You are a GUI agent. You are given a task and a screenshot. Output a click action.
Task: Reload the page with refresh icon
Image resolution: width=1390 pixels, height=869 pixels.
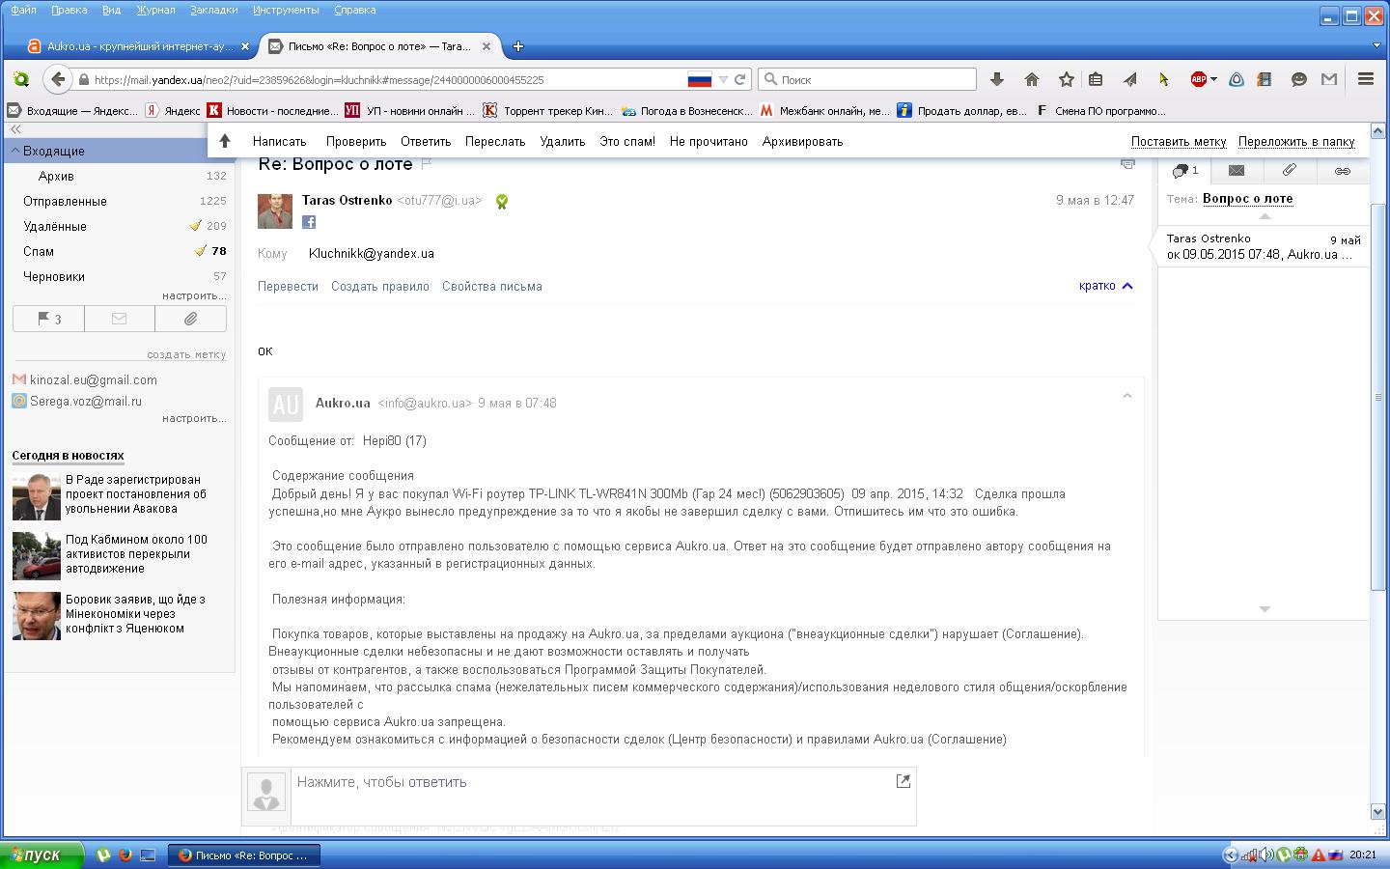click(740, 80)
